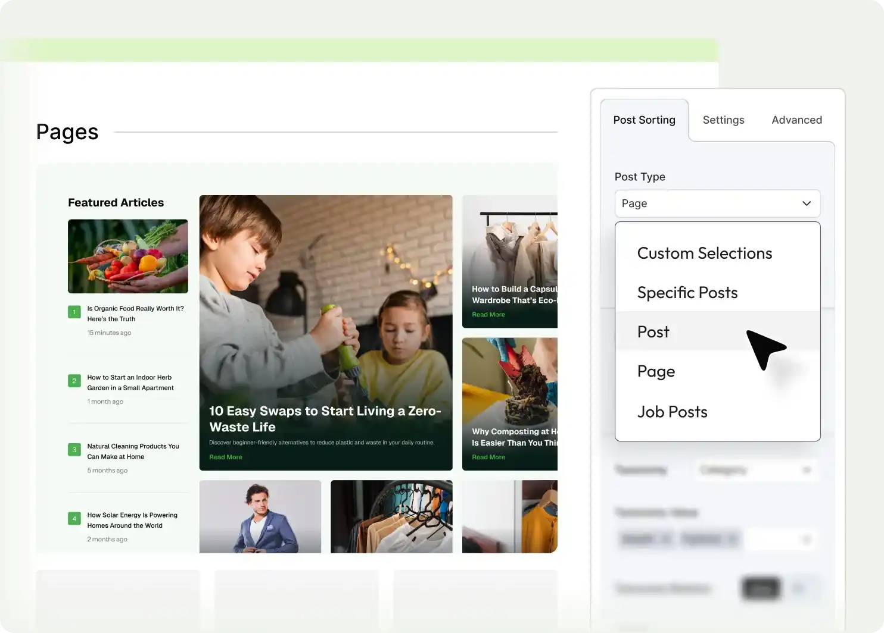
Task: Click the man in blue blazer thumbnail
Action: coord(260,516)
